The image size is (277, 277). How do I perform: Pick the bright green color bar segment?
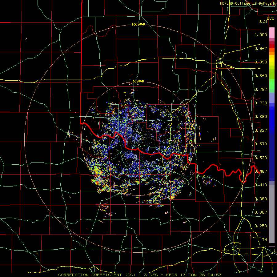point(272,84)
